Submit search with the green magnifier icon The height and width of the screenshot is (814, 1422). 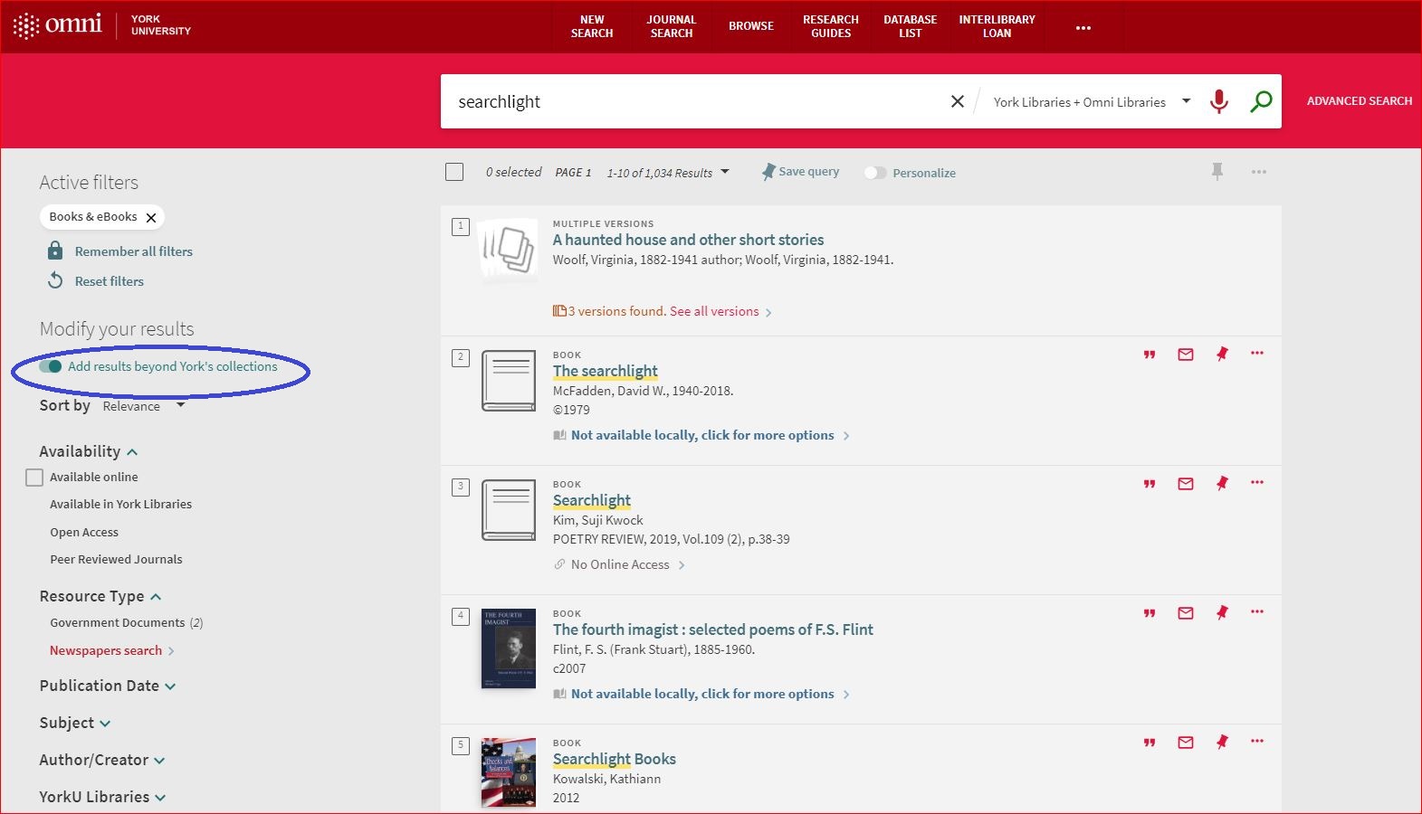click(x=1261, y=101)
